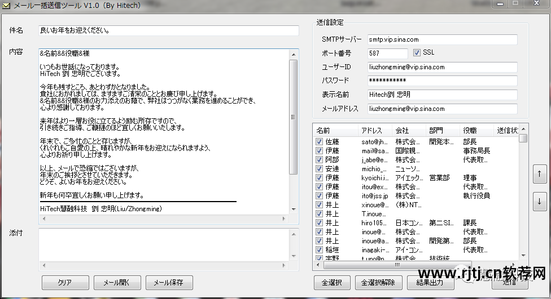The height and width of the screenshot is (299, 551).
Task: Move selected recipient up with up-arrow button
Action: pos(539,174)
